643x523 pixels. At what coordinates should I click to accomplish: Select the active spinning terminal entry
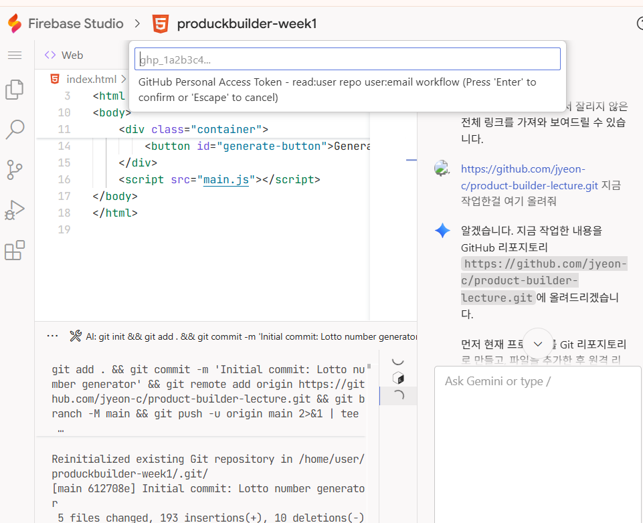[x=398, y=395]
